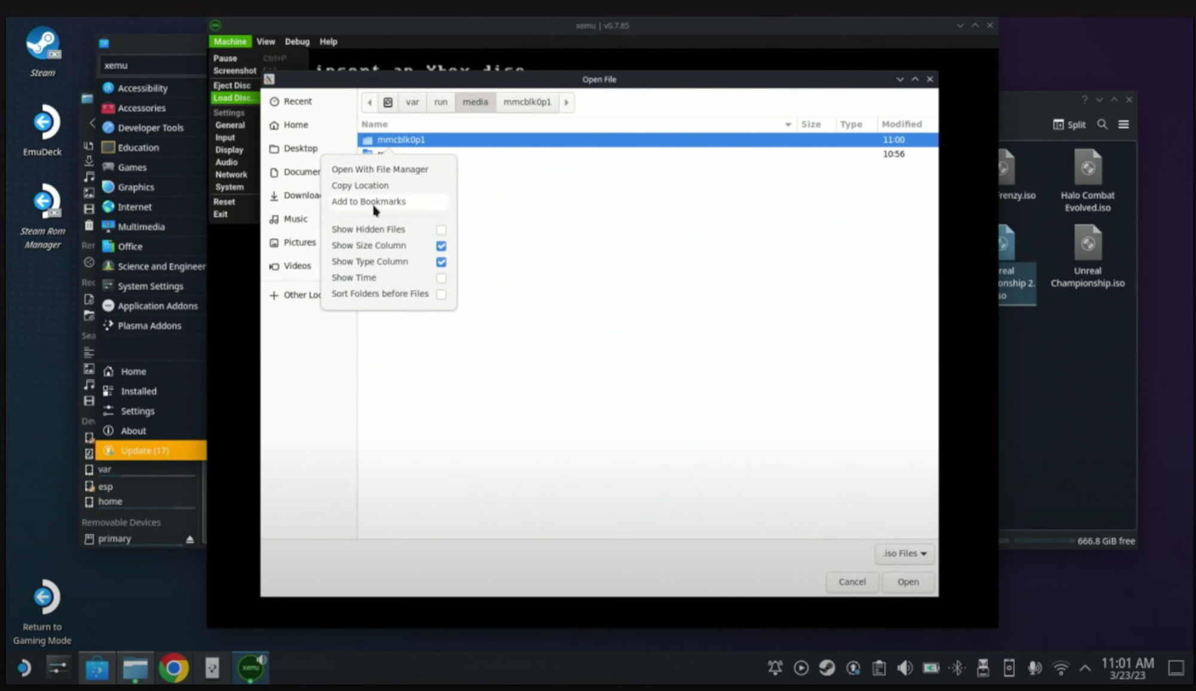Open the Discover store taskbar icon
This screenshot has height=691, width=1196.
[x=97, y=668]
